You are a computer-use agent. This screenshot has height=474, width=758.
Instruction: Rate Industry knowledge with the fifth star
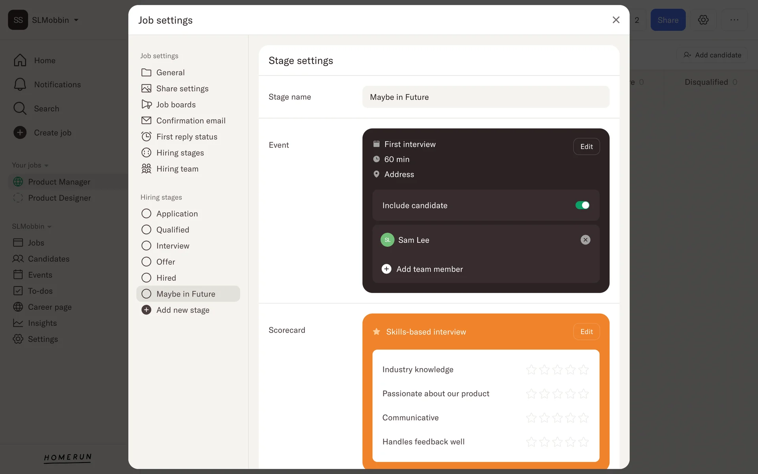[x=583, y=370]
